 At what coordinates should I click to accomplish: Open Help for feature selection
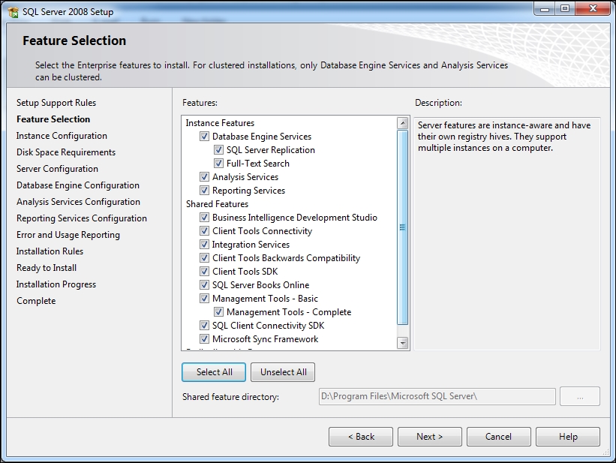point(568,437)
